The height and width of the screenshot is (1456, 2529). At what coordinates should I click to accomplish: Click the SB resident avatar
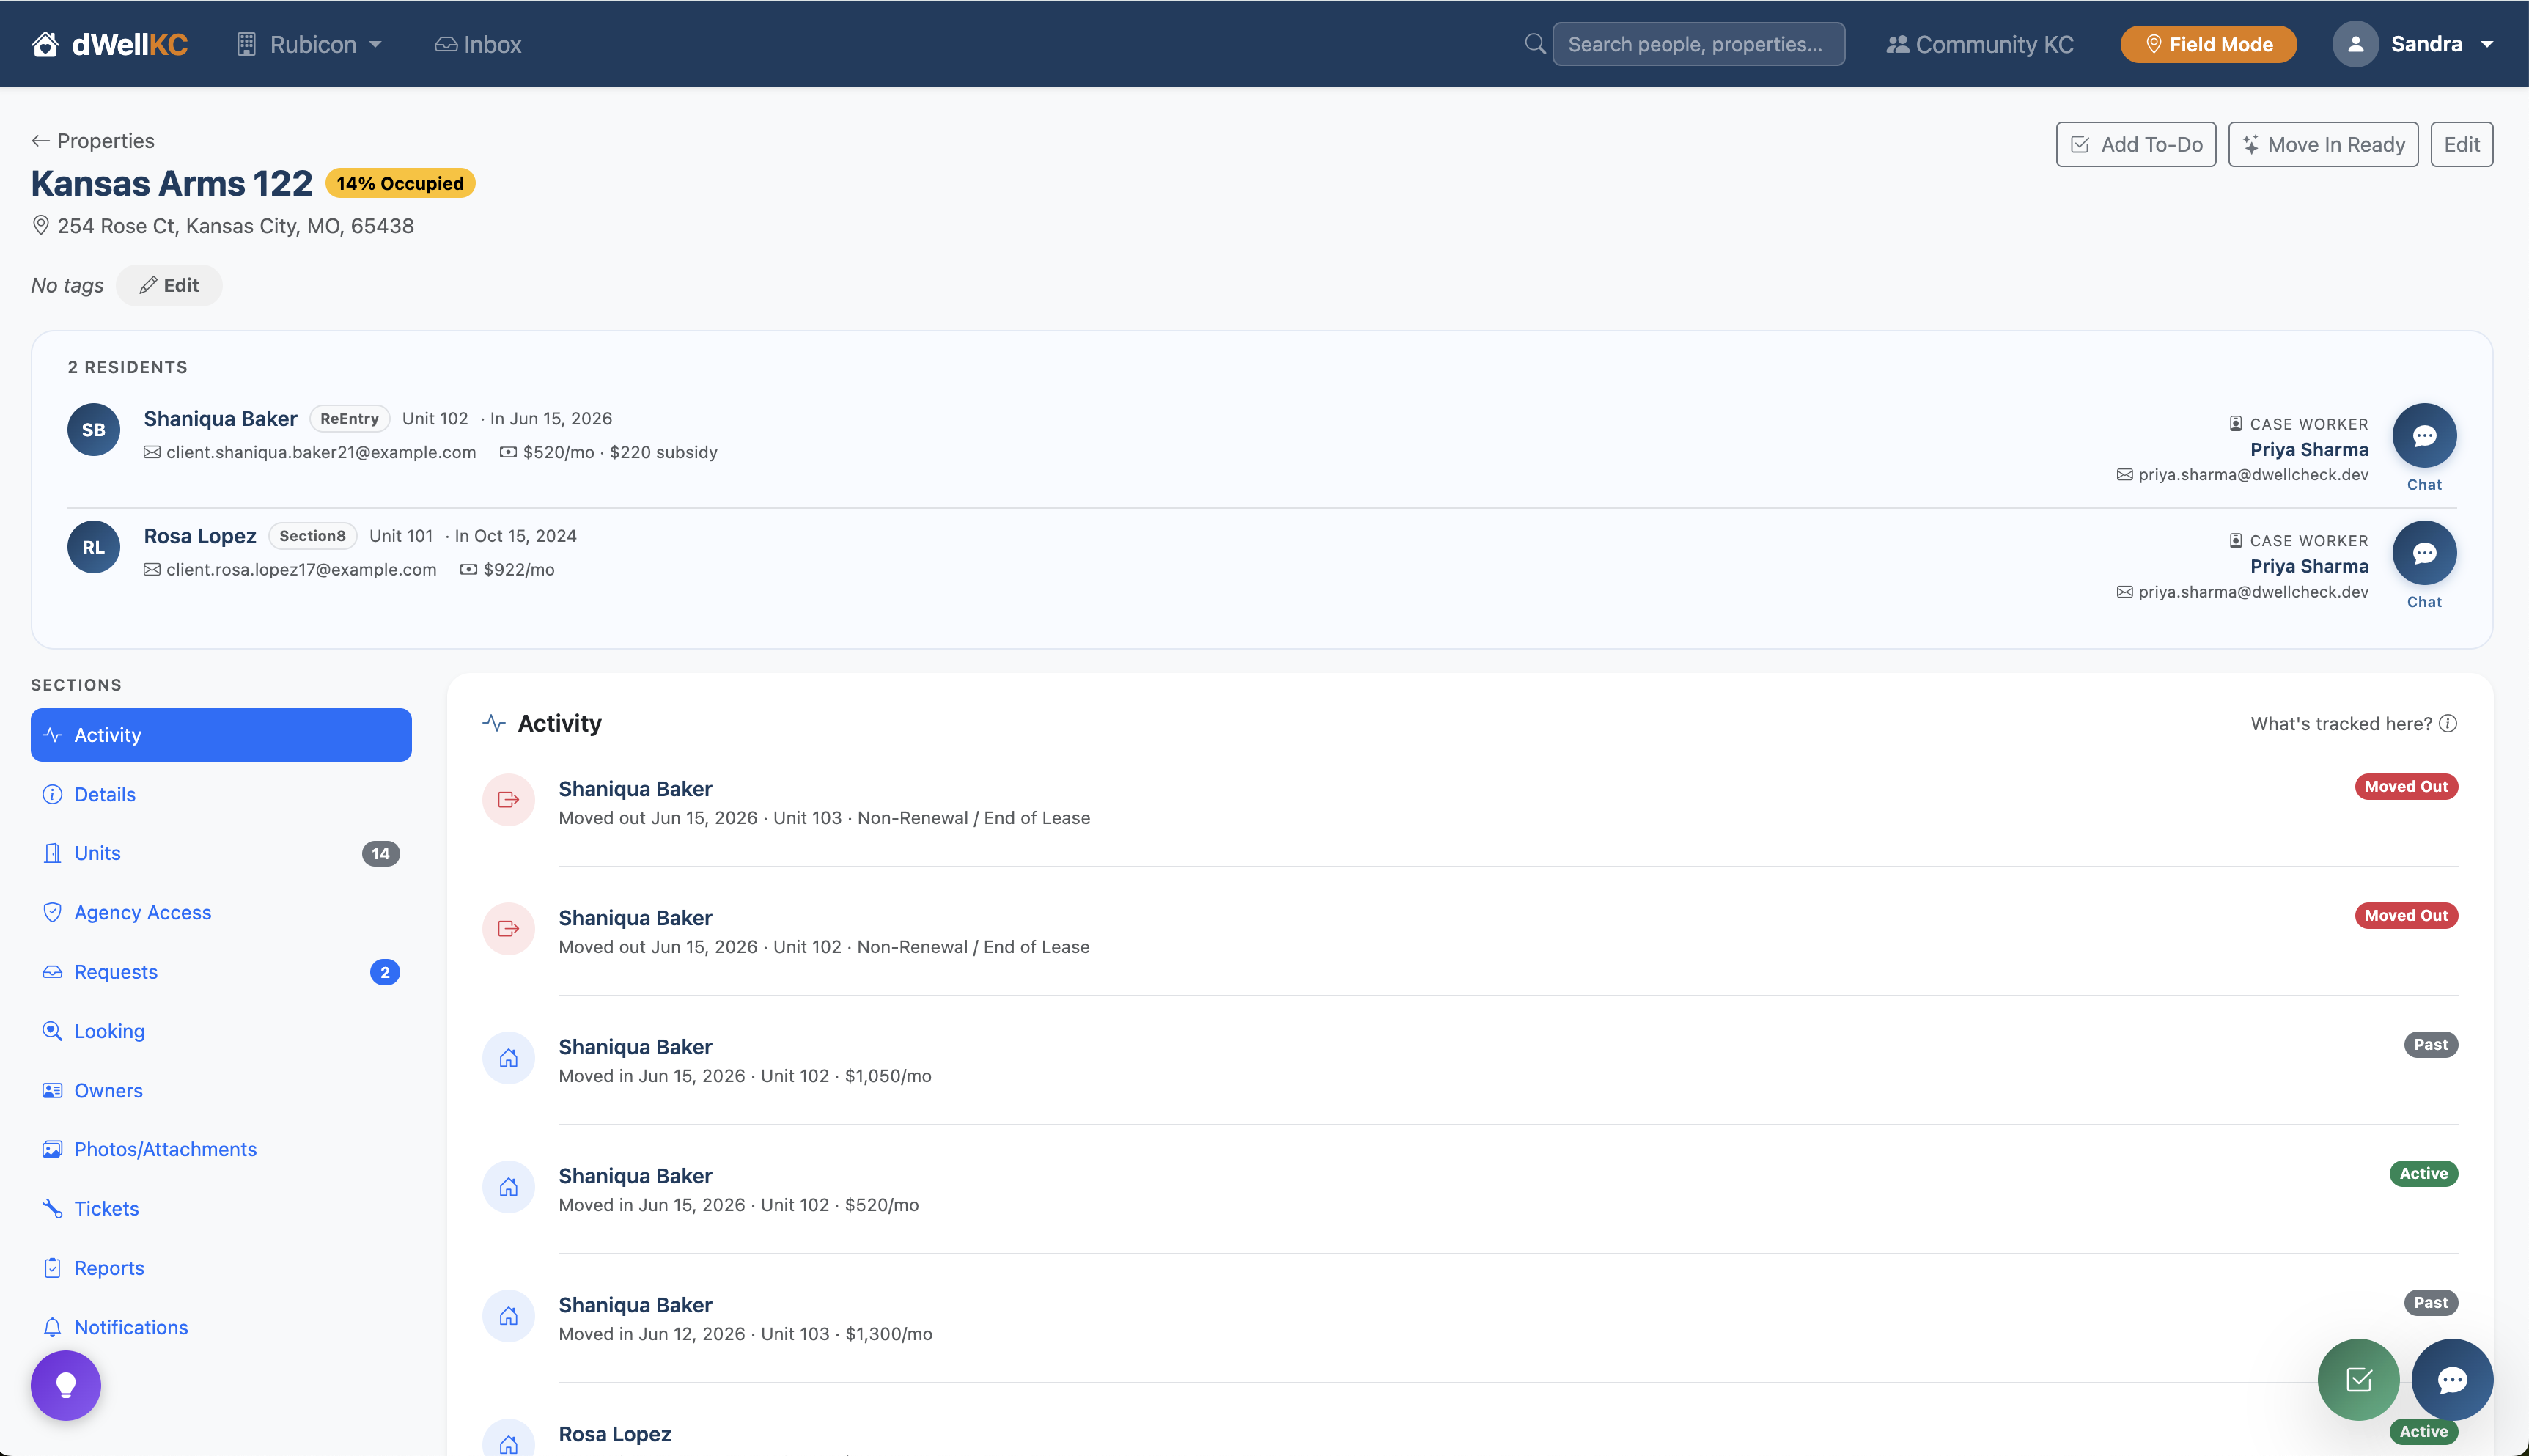click(x=94, y=430)
